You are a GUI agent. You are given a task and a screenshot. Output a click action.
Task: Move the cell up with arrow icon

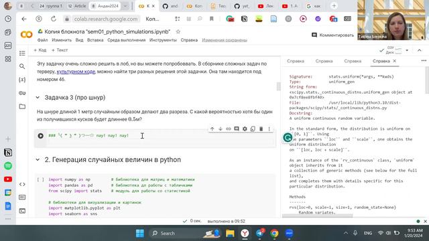(x=212, y=129)
